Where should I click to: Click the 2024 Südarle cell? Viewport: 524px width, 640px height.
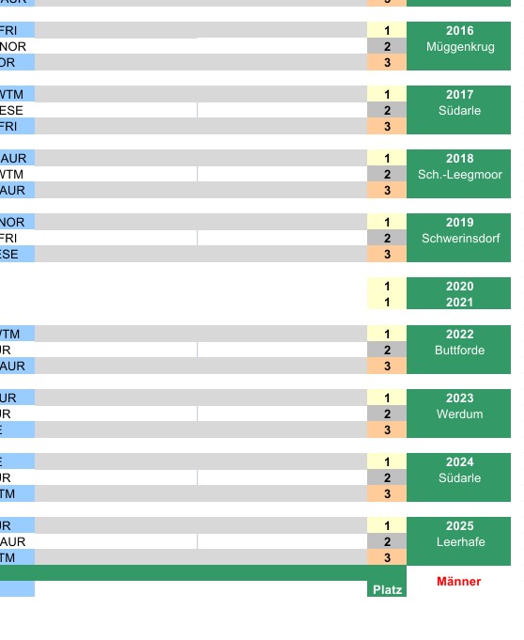pyautogui.click(x=458, y=477)
